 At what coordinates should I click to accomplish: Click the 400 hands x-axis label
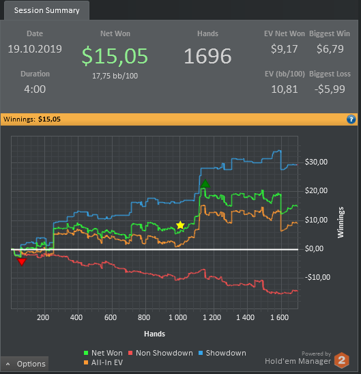pyautogui.click(x=76, y=317)
